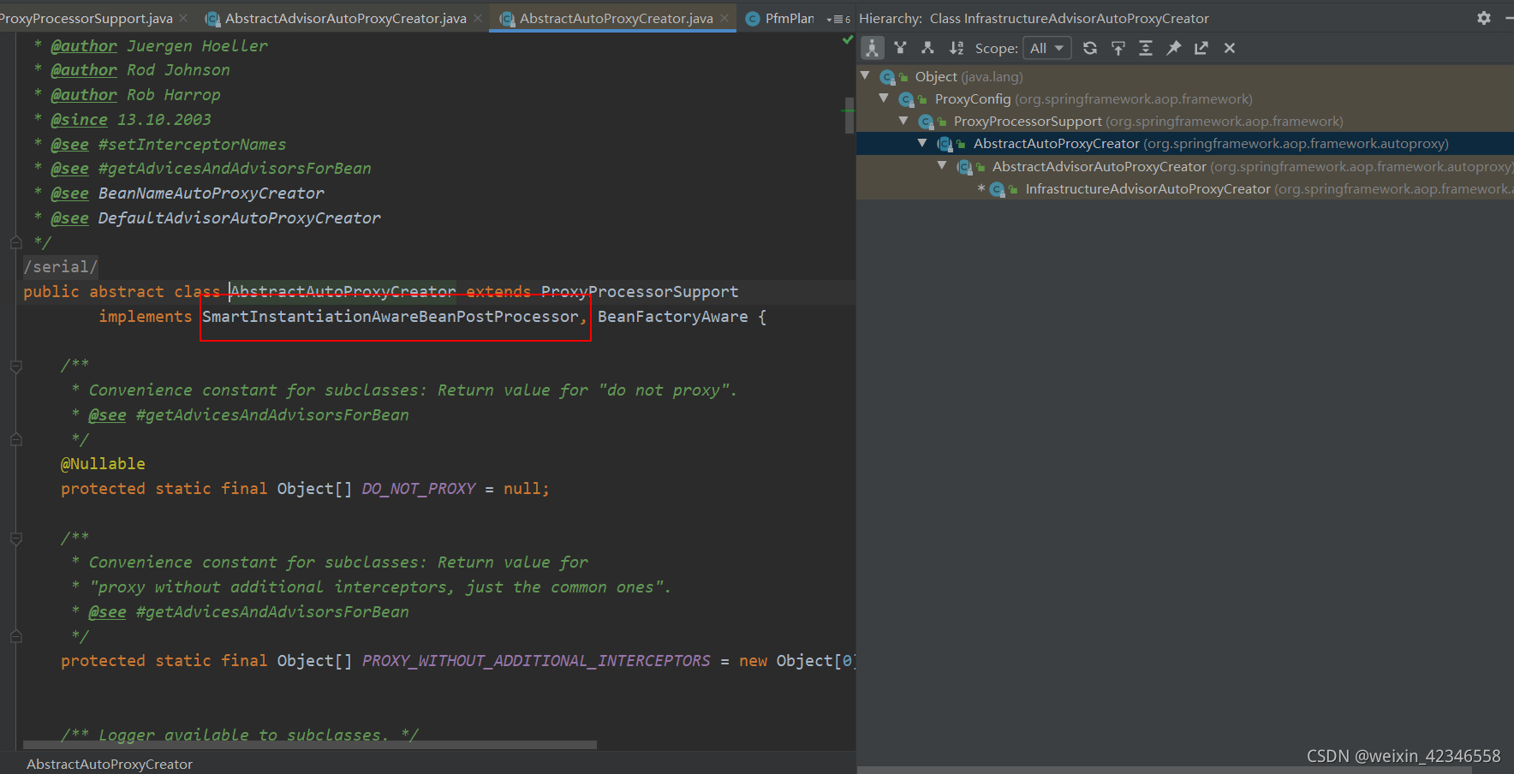
Task: Click the @Nullable annotation
Action: pyautogui.click(x=103, y=463)
